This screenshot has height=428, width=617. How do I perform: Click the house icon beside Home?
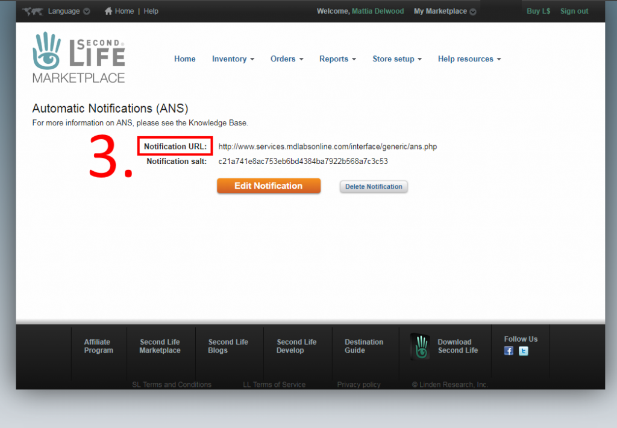pyautogui.click(x=108, y=11)
